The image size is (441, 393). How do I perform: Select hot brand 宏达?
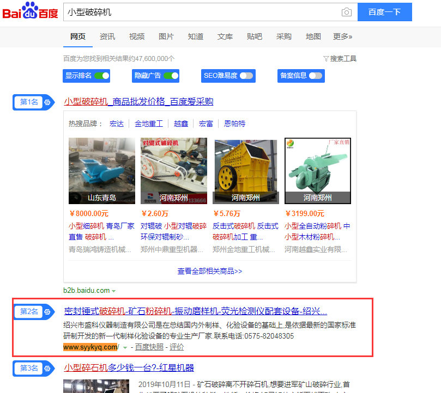coord(117,124)
